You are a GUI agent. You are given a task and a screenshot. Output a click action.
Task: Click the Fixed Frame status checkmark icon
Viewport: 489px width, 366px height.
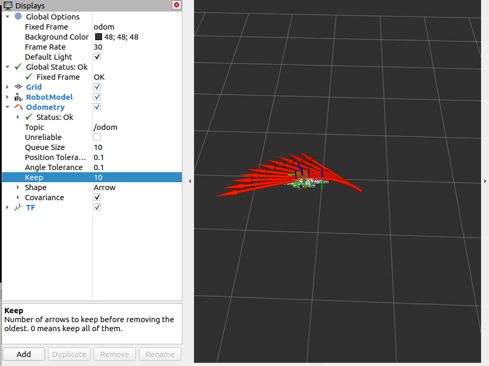(29, 77)
